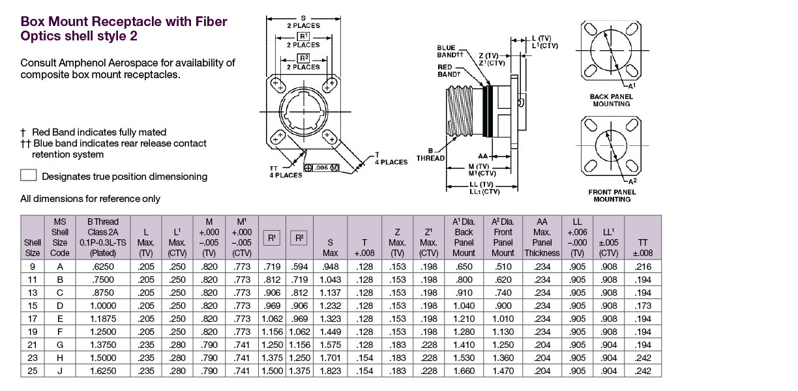Click the 'MS Shell Size Code' column header
Image resolution: width=798 pixels, height=391 pixels.
pyautogui.click(x=60, y=237)
